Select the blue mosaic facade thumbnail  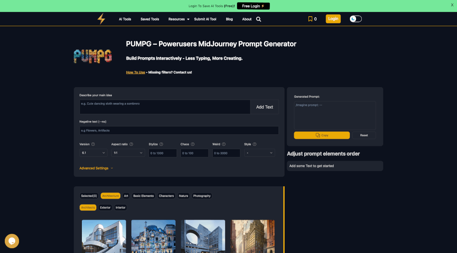tap(154, 236)
